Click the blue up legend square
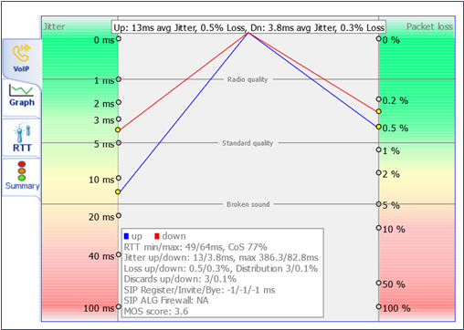The height and width of the screenshot is (330, 464). point(127,236)
